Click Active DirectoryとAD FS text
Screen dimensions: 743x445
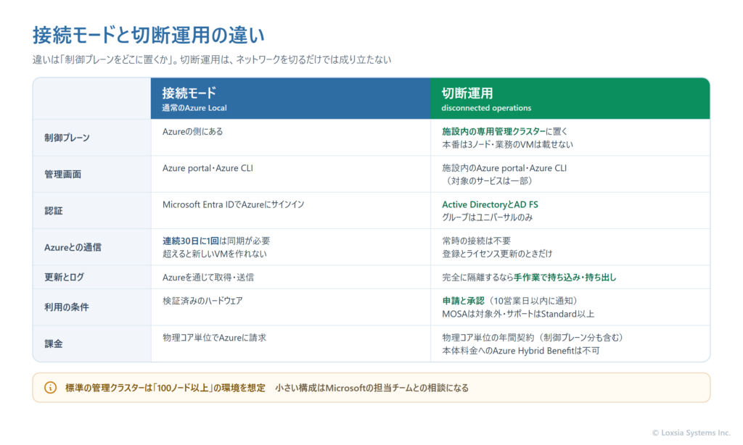(x=490, y=204)
